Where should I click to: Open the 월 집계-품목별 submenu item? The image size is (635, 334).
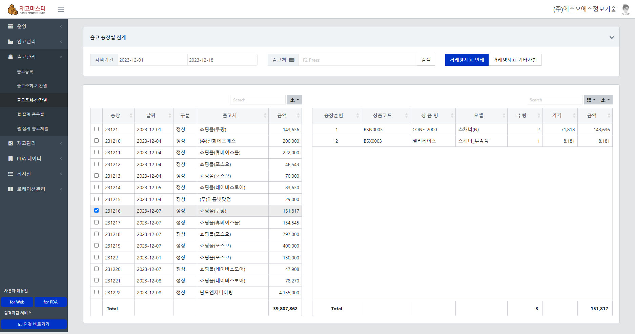(x=34, y=114)
